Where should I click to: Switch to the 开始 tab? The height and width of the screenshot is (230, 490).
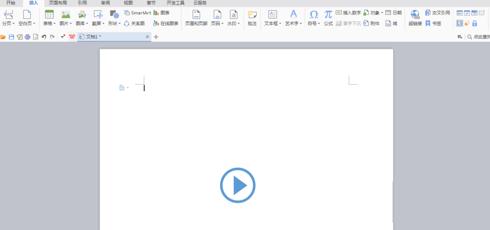tap(11, 3)
